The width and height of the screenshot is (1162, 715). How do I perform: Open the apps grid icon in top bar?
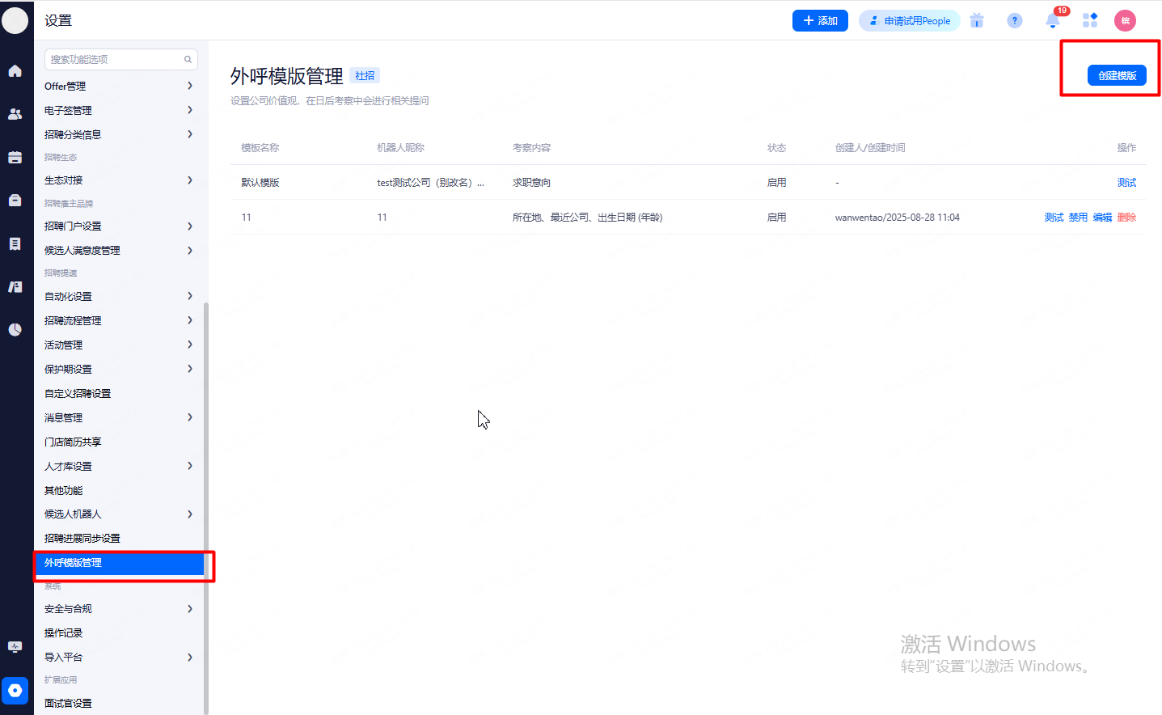click(x=1090, y=21)
